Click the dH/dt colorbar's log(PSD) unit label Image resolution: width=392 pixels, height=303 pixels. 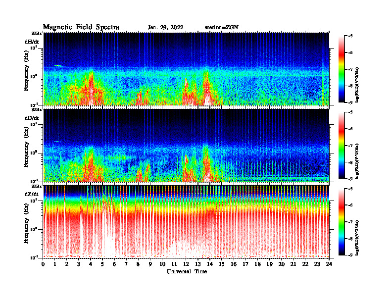click(357, 85)
